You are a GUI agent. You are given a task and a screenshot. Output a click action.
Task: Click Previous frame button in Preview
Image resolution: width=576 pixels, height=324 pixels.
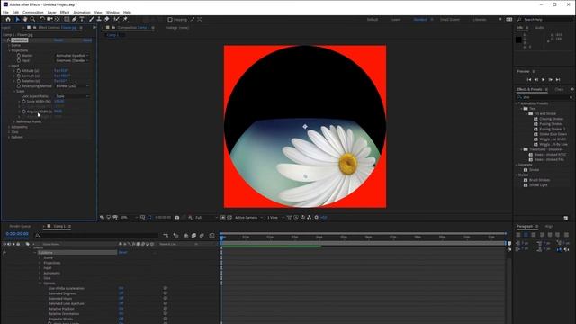coord(536,80)
